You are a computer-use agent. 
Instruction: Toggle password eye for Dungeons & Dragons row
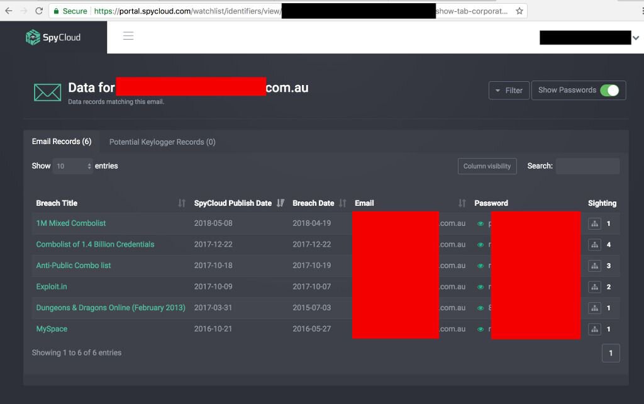(480, 308)
